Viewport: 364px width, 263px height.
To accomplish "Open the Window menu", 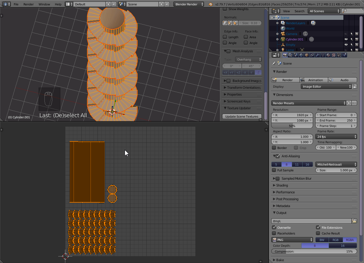I will pyautogui.click(x=44, y=4).
